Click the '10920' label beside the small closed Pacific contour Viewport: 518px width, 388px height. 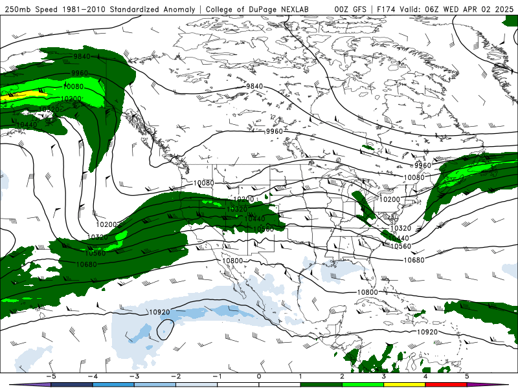(x=159, y=312)
